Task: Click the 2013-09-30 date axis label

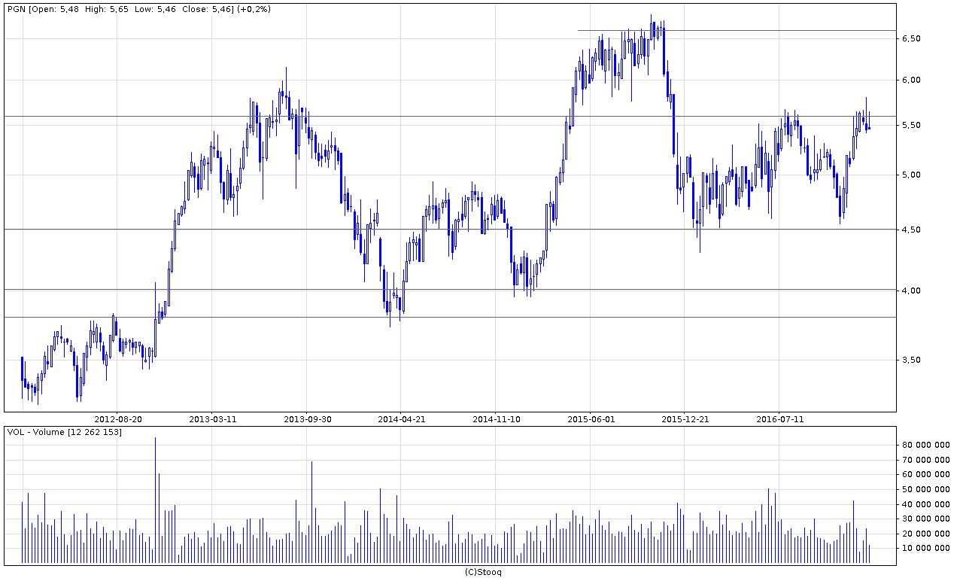Action: point(307,419)
